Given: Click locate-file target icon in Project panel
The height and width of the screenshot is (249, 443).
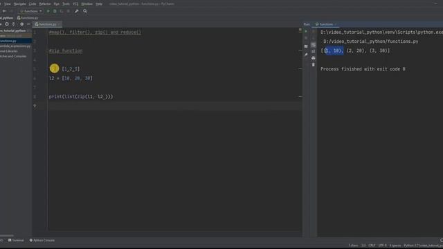Looking at the screenshot, I should click(6, 24).
